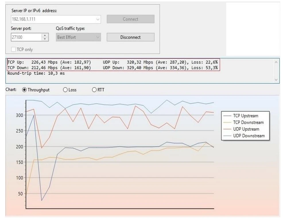Select the UDP Upstream legend entry

[x=246, y=129]
